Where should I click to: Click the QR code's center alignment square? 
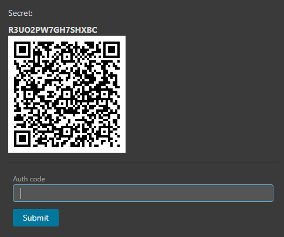tap(67, 94)
